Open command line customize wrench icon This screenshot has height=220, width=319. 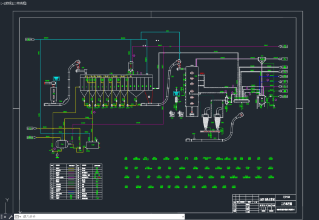tap(10, 217)
